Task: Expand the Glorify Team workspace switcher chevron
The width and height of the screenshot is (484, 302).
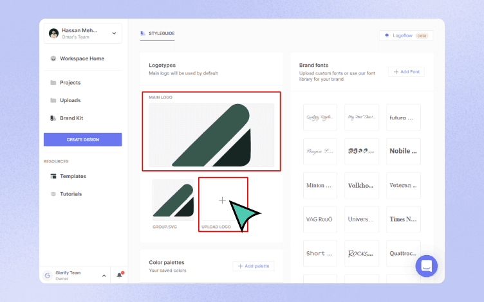Action: click(x=104, y=276)
